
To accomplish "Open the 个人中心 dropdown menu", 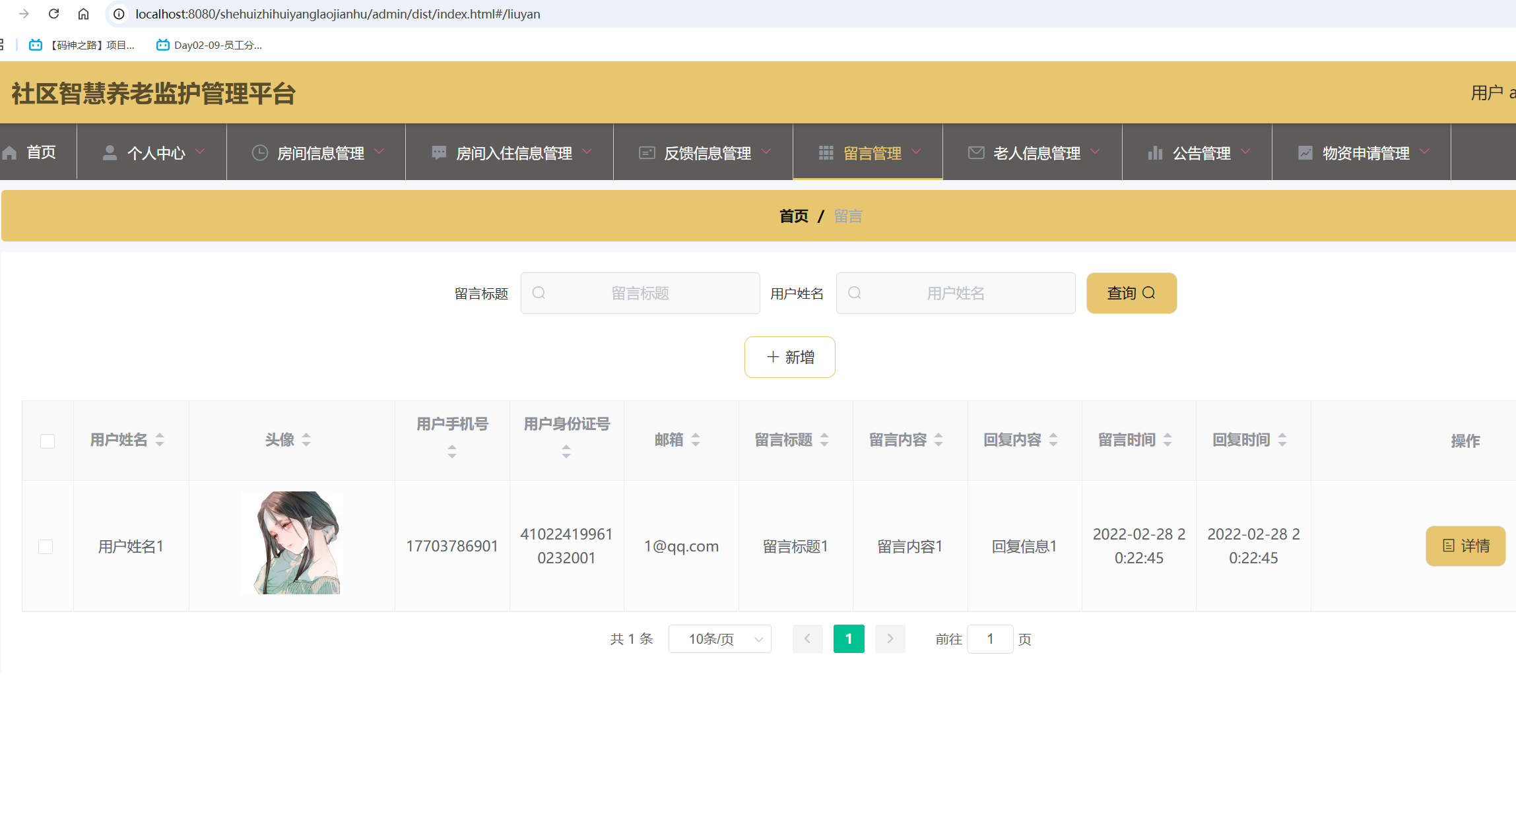I will click(x=201, y=152).
